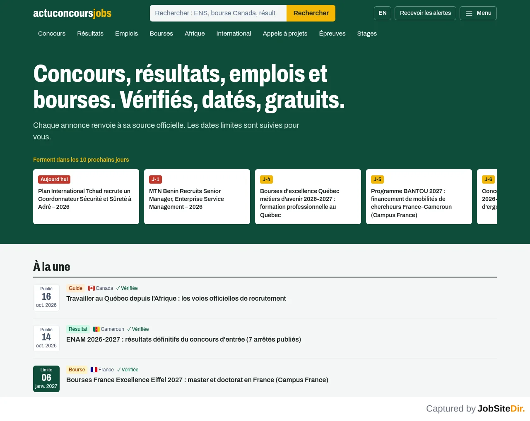Screen dimensions: 530x421
Task: Open the International nav item
Action: [234, 33]
